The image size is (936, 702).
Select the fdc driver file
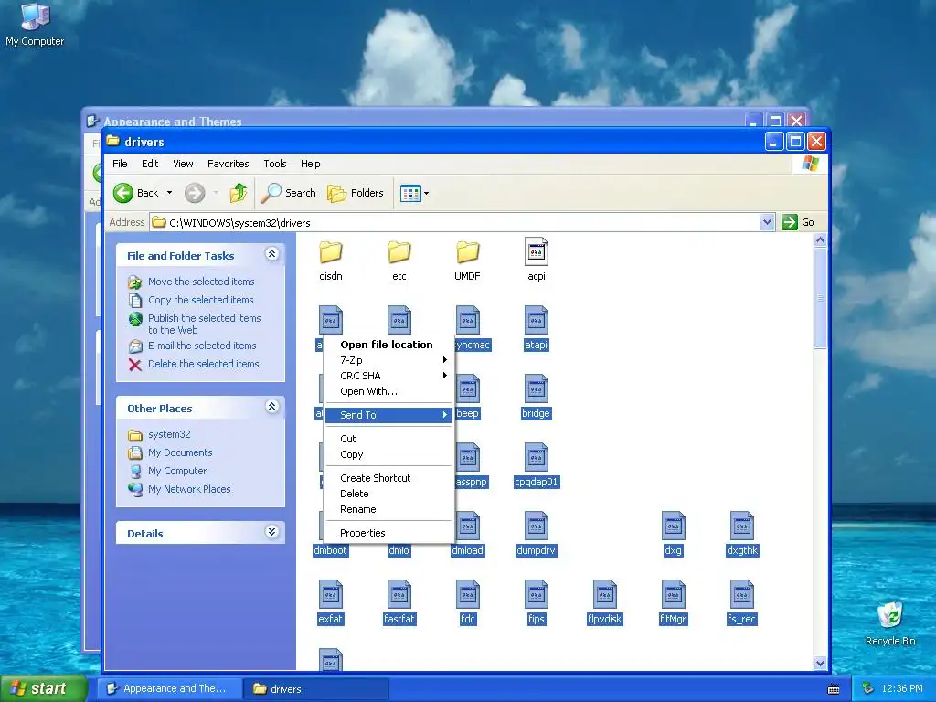click(467, 603)
